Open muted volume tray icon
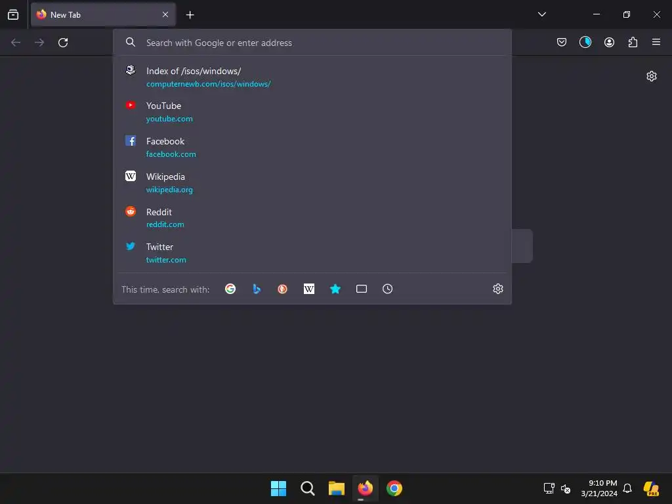This screenshot has width=672, height=504. 566,488
